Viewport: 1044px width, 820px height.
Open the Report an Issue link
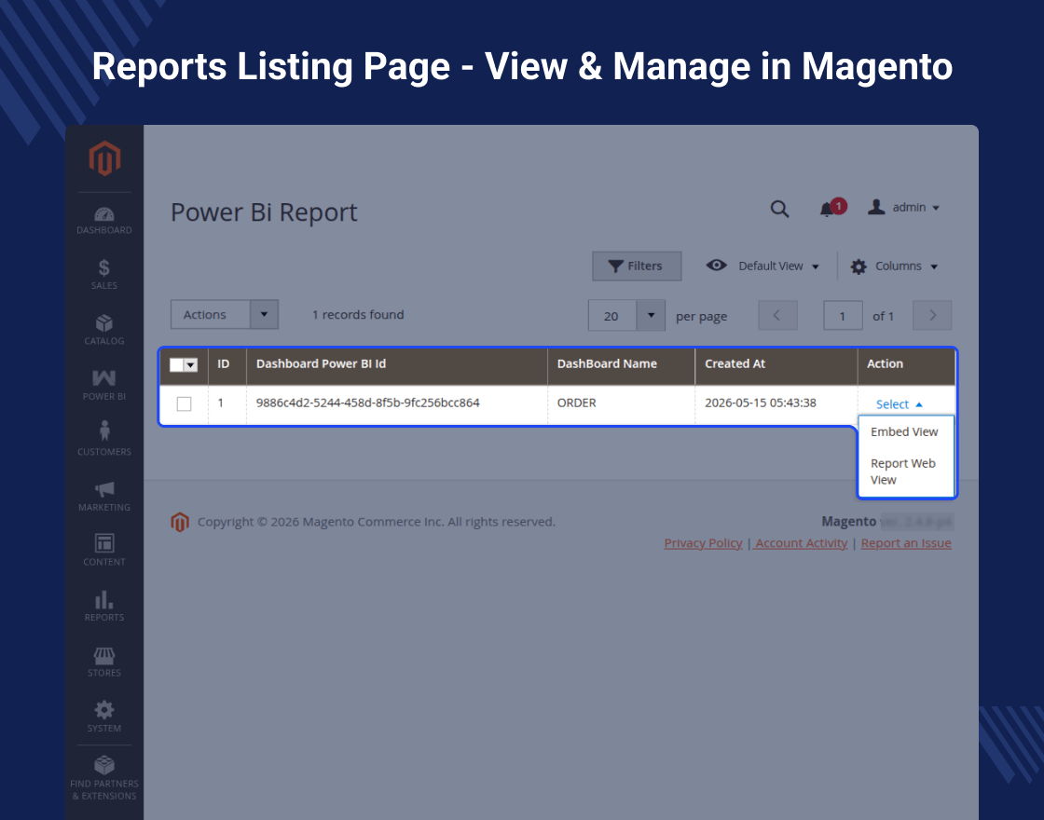pos(906,543)
